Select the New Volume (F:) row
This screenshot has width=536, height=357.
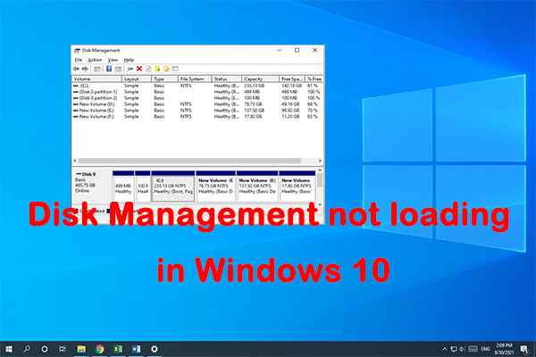(x=197, y=117)
